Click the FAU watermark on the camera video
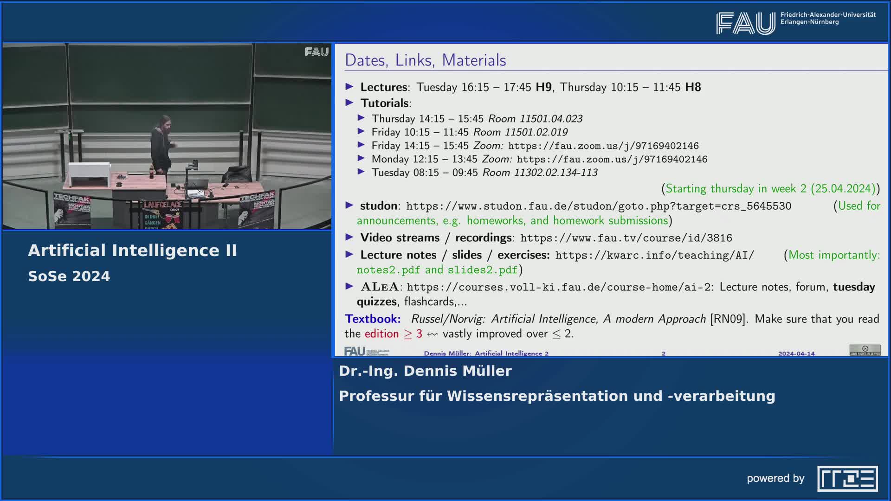The height and width of the screenshot is (501, 891). 316,52
